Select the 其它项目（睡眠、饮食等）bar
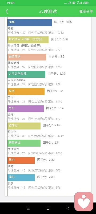 tap(28, 40)
